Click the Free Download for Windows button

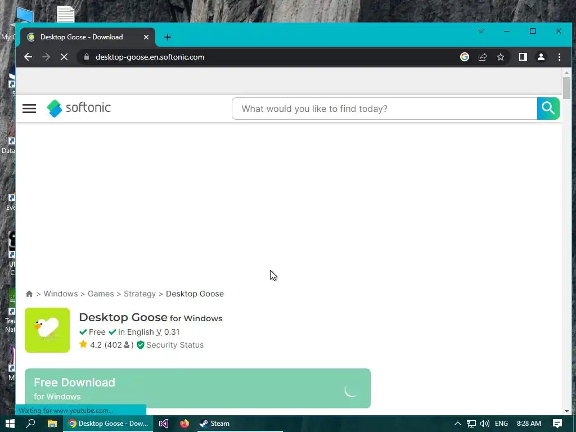(197, 388)
